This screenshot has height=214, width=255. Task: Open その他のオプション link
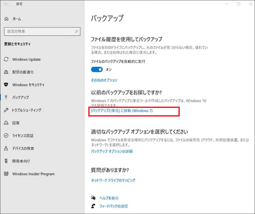(104, 80)
